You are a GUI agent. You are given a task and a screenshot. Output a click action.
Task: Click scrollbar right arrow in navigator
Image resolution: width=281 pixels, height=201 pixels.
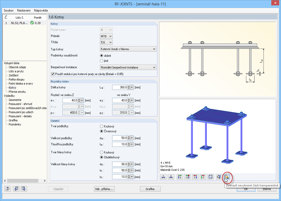click(45, 181)
